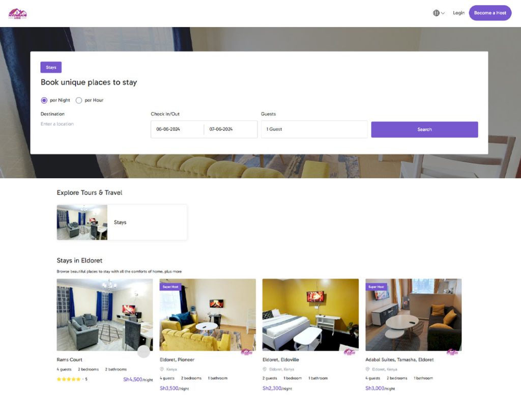This screenshot has height=400, width=521.
Task: Click the Destination location input field
Action: click(x=92, y=124)
